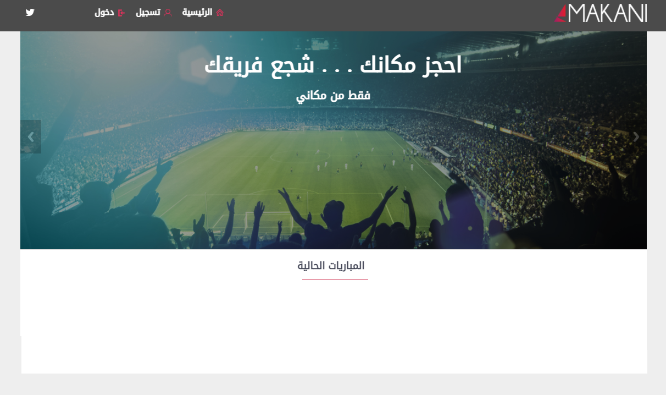
Task: Click the MAKANI logo text
Action: (x=608, y=13)
